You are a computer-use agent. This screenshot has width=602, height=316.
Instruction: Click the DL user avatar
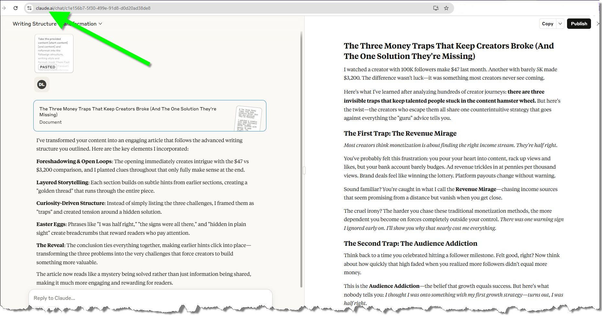click(42, 85)
